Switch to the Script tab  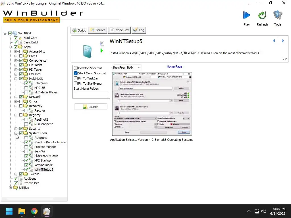coord(79,30)
